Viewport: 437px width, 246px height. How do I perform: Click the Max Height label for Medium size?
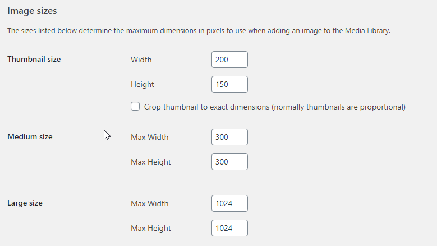151,162
